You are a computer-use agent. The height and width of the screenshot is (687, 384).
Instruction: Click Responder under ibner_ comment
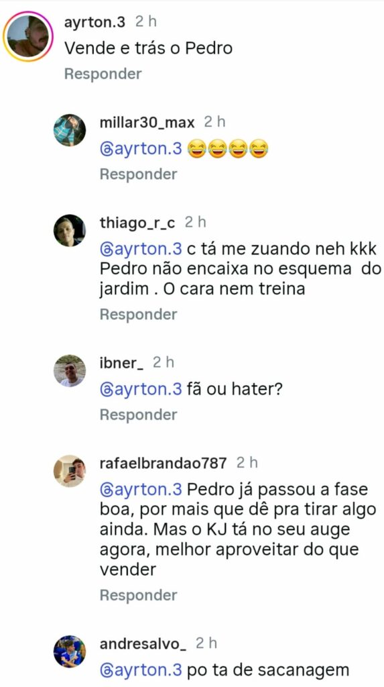[x=138, y=415]
